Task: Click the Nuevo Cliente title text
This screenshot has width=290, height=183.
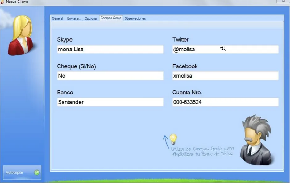Action: point(17,2)
